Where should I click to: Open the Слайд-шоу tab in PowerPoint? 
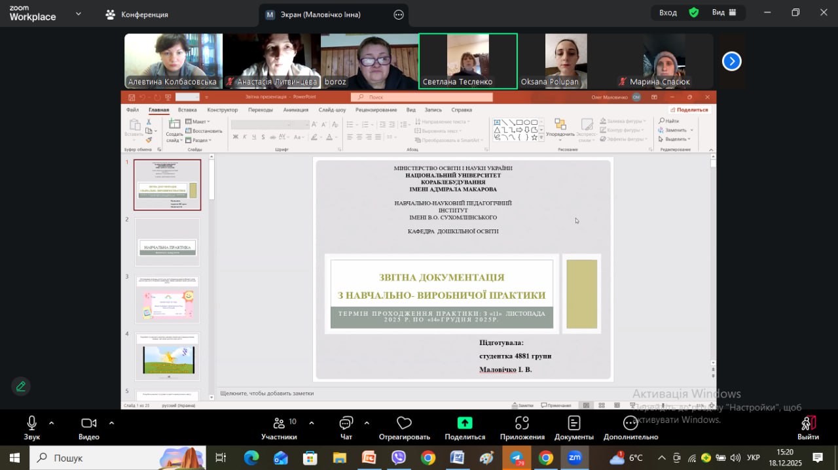(332, 110)
